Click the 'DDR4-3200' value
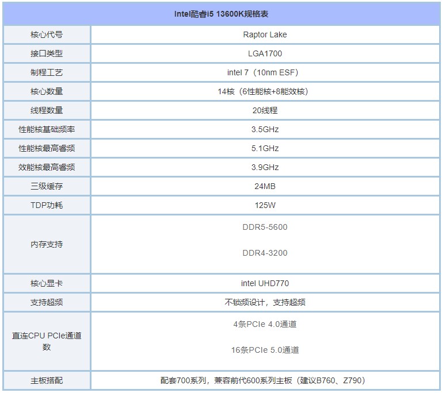Viewport: 442px width, 393px height. [265, 253]
